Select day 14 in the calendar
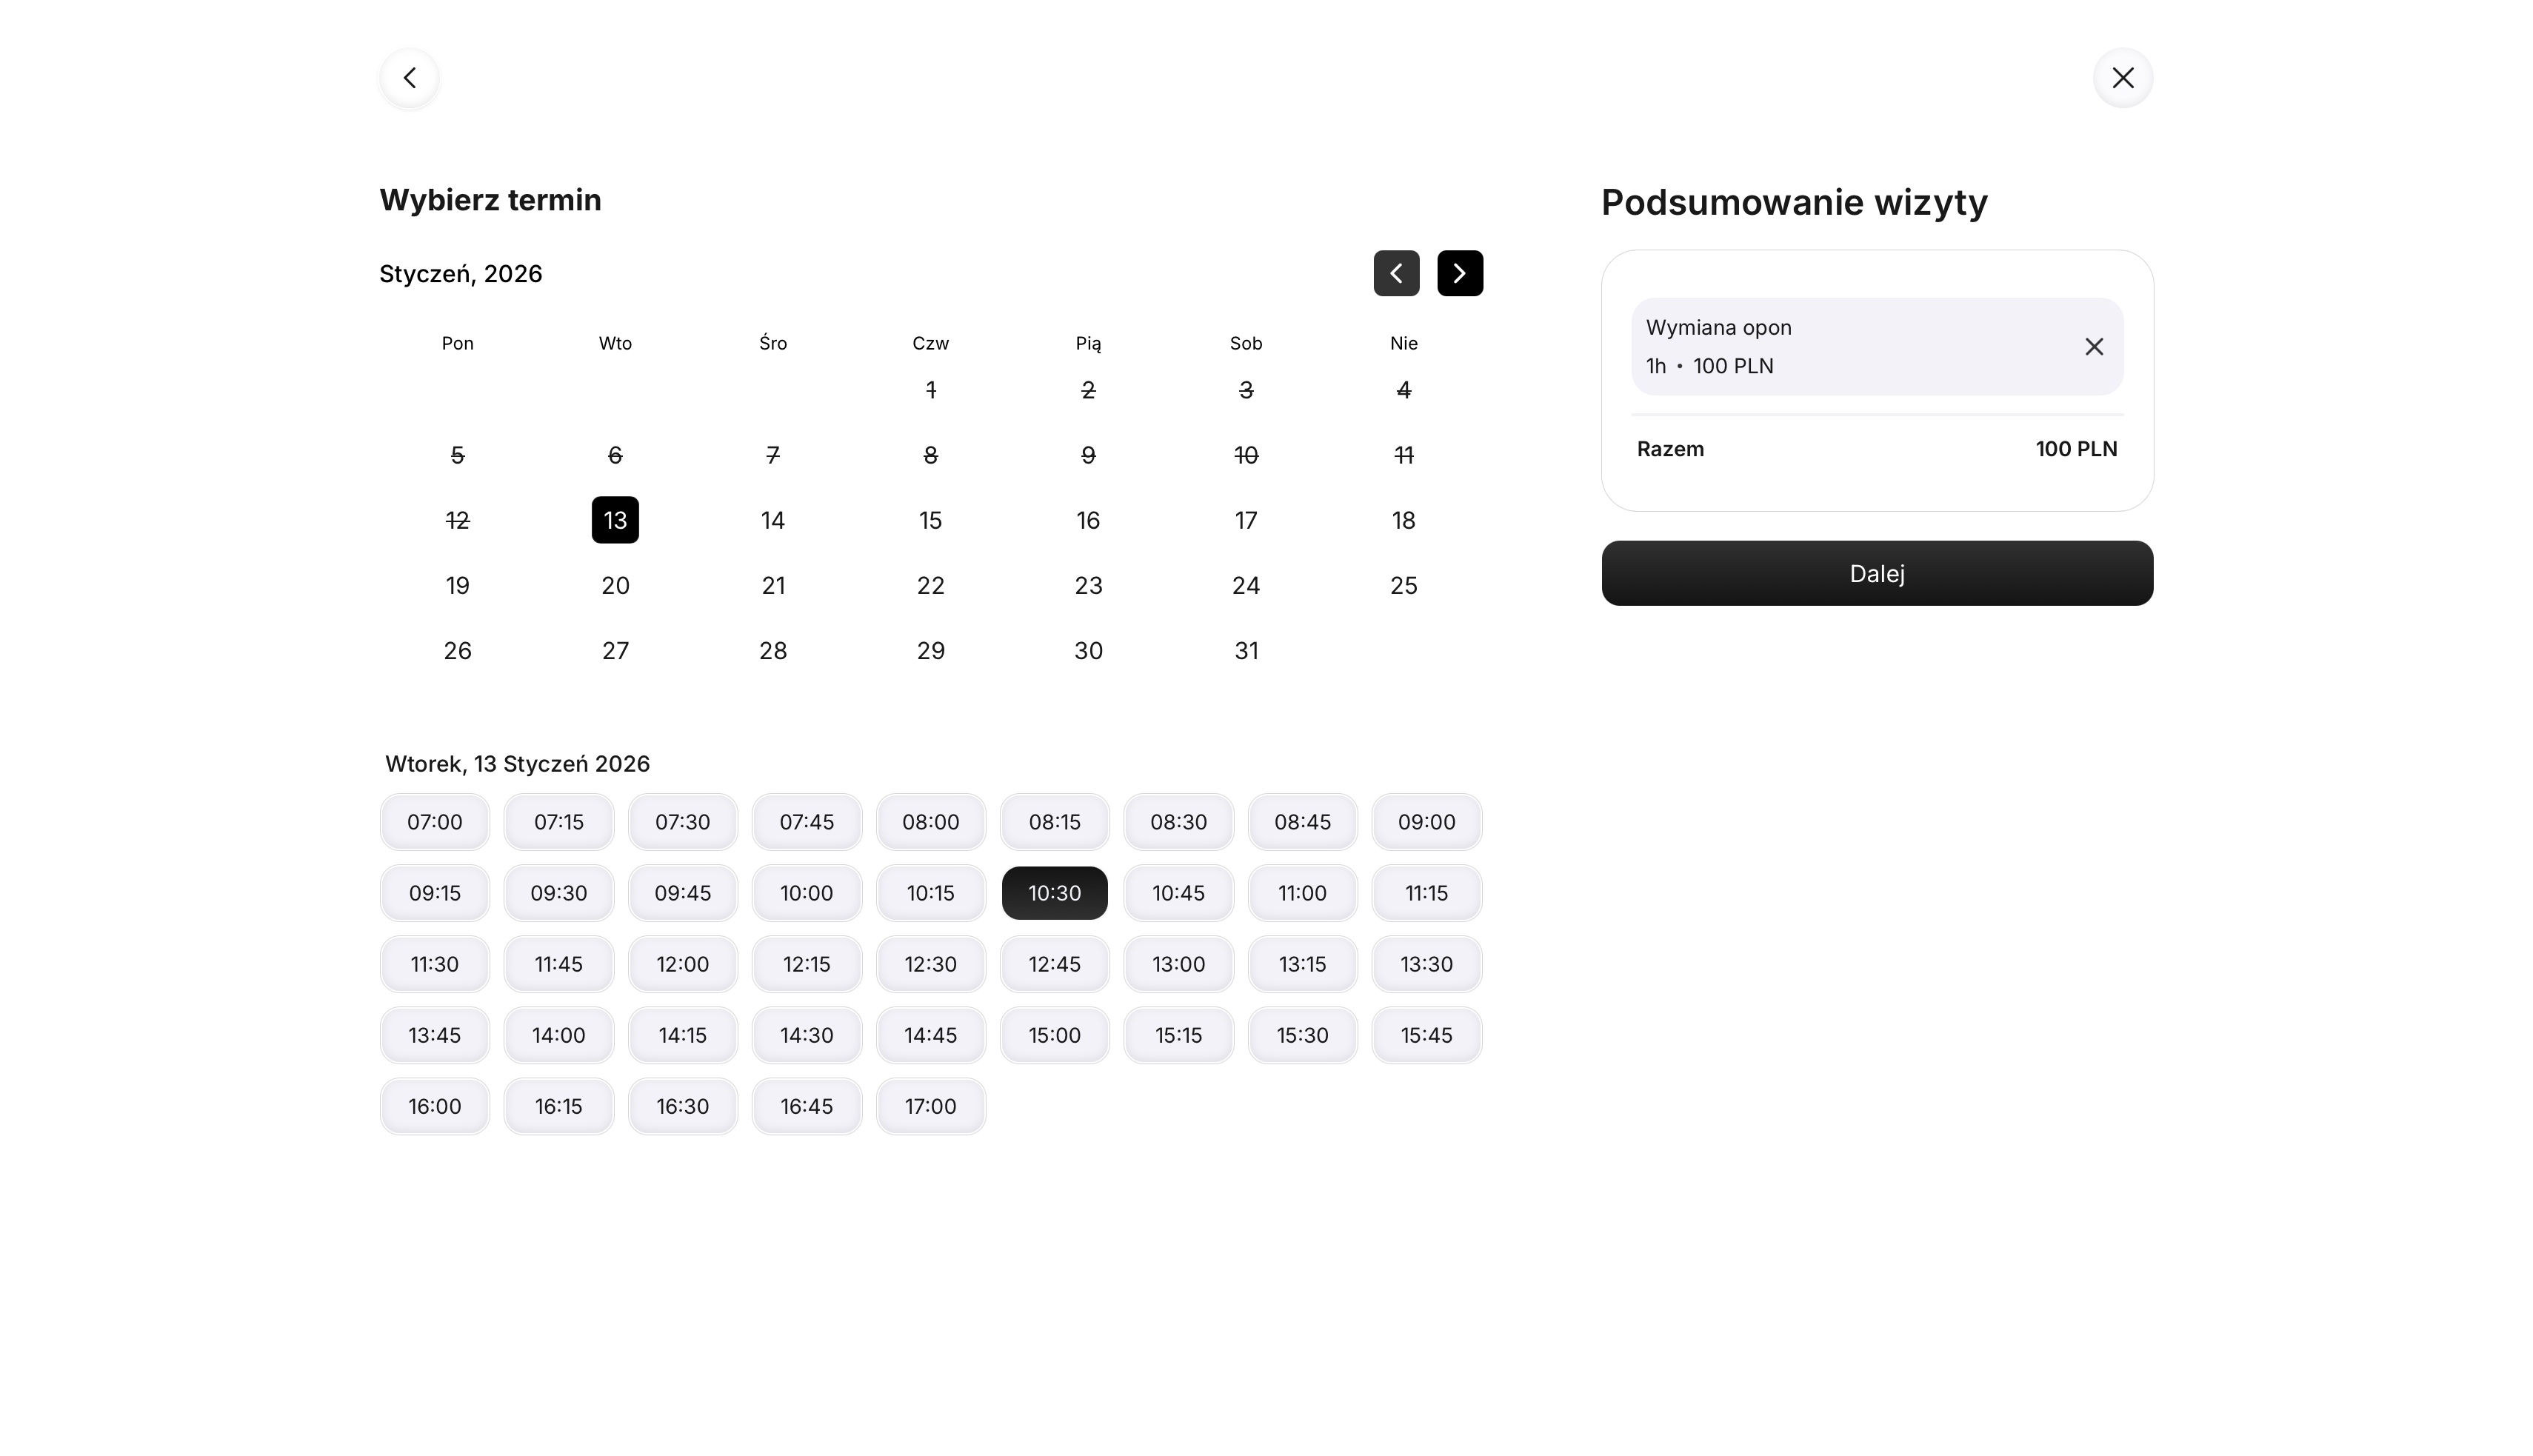Screen dimensions: 2533x1456 [772, 520]
